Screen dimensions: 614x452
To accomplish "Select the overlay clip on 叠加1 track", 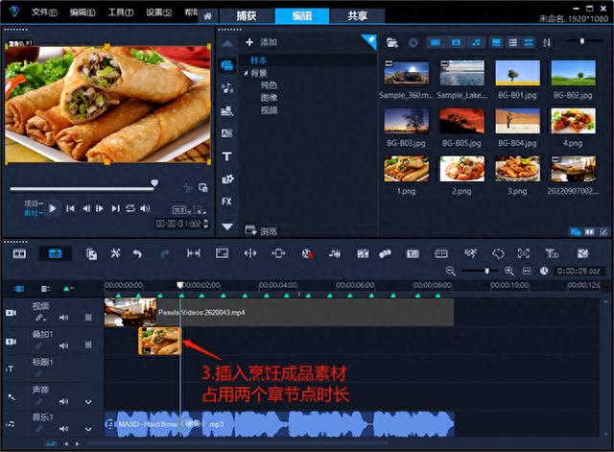I will (x=160, y=341).
